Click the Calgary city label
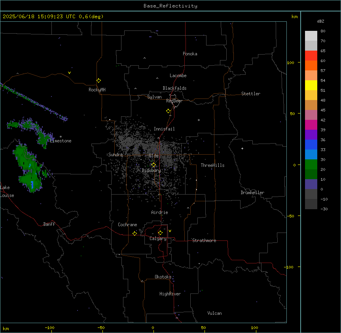341x333 pixels. tap(158, 238)
